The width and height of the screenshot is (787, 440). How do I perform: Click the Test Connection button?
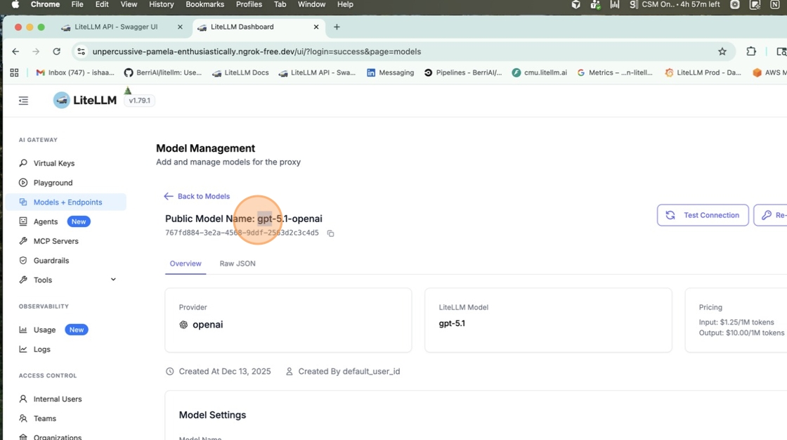(x=703, y=215)
